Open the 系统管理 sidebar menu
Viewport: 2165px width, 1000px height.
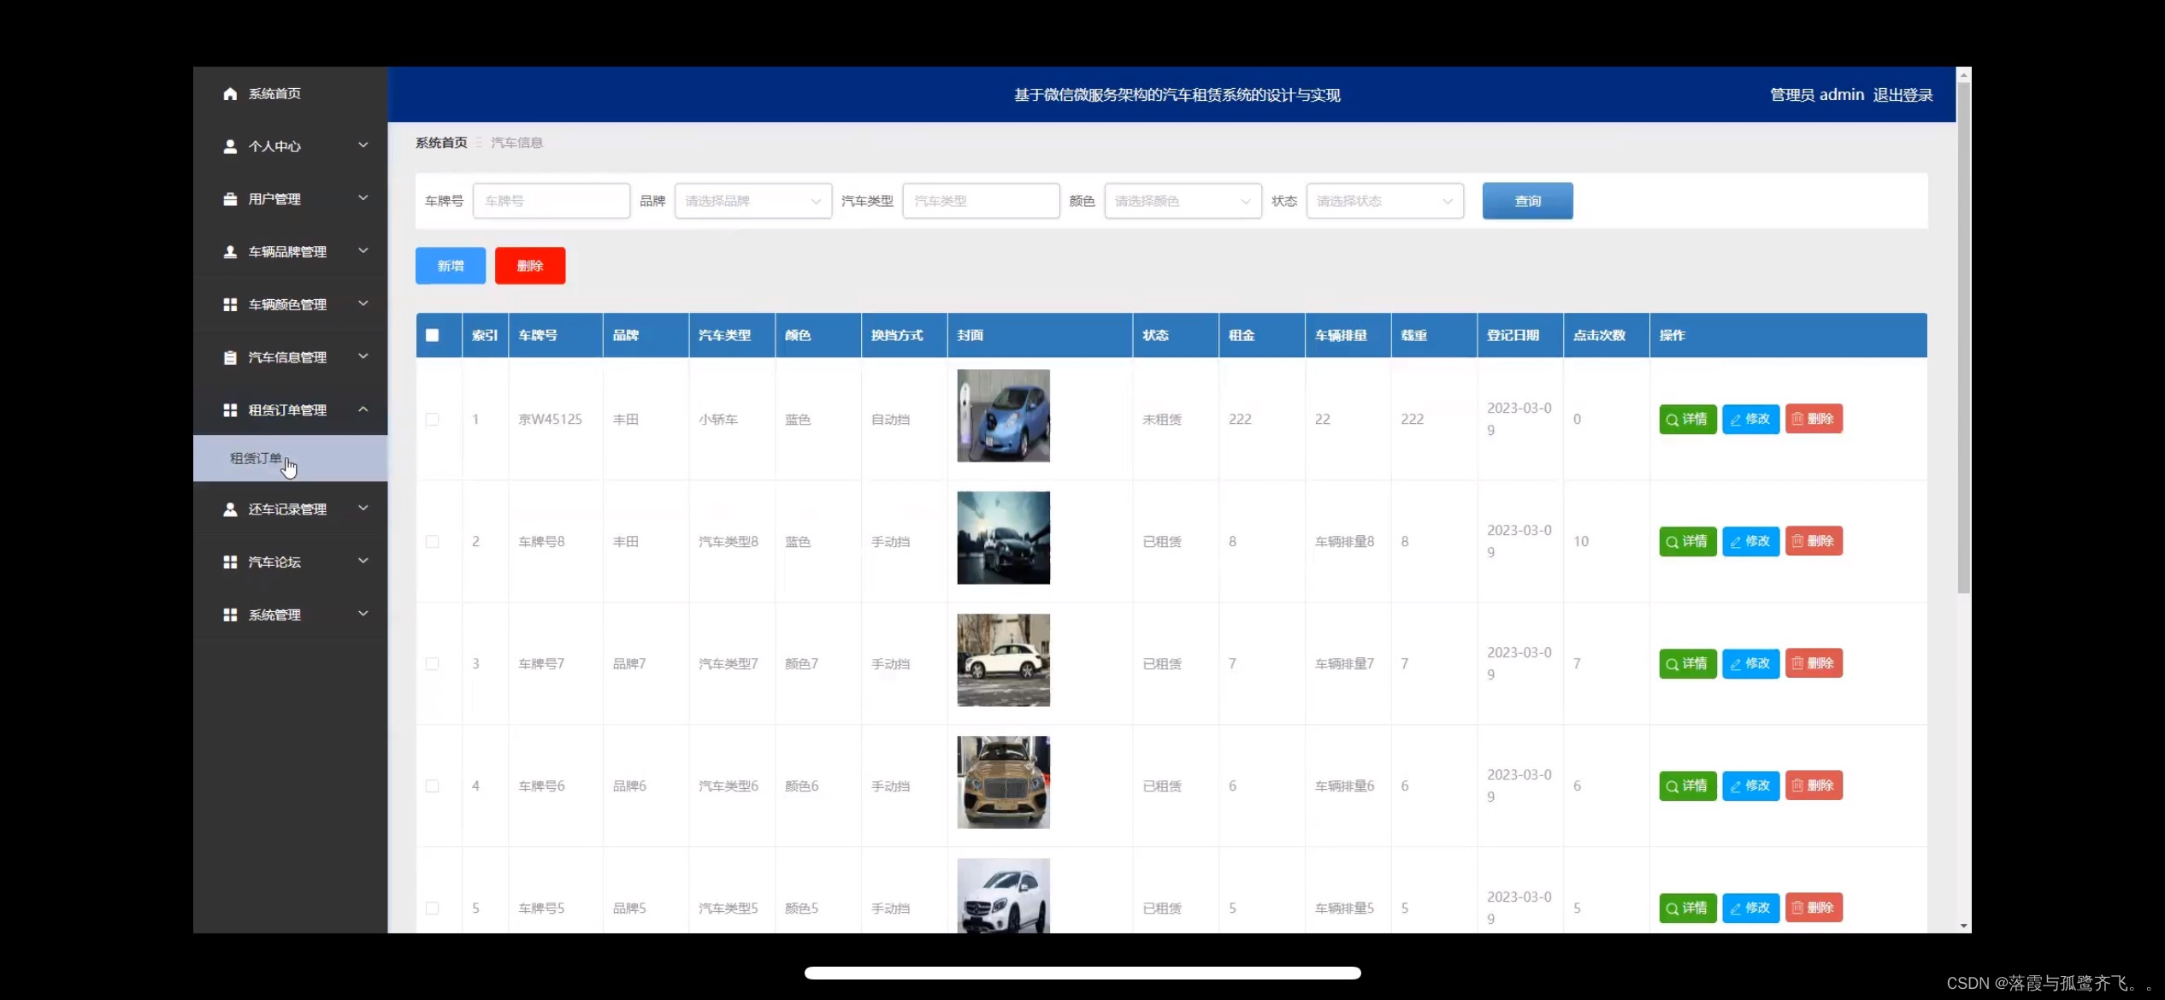[x=290, y=615]
